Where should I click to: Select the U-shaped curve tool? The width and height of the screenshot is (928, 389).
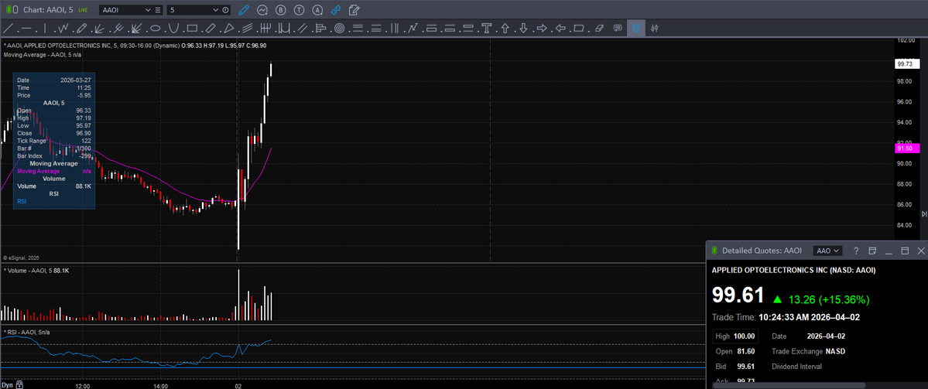pos(173,29)
